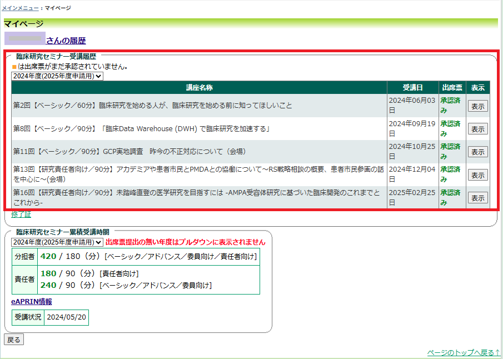The height and width of the screenshot is (359, 503).
Task: Show the 第16回 AMPA受容体 seminar attendance
Action: (477, 198)
